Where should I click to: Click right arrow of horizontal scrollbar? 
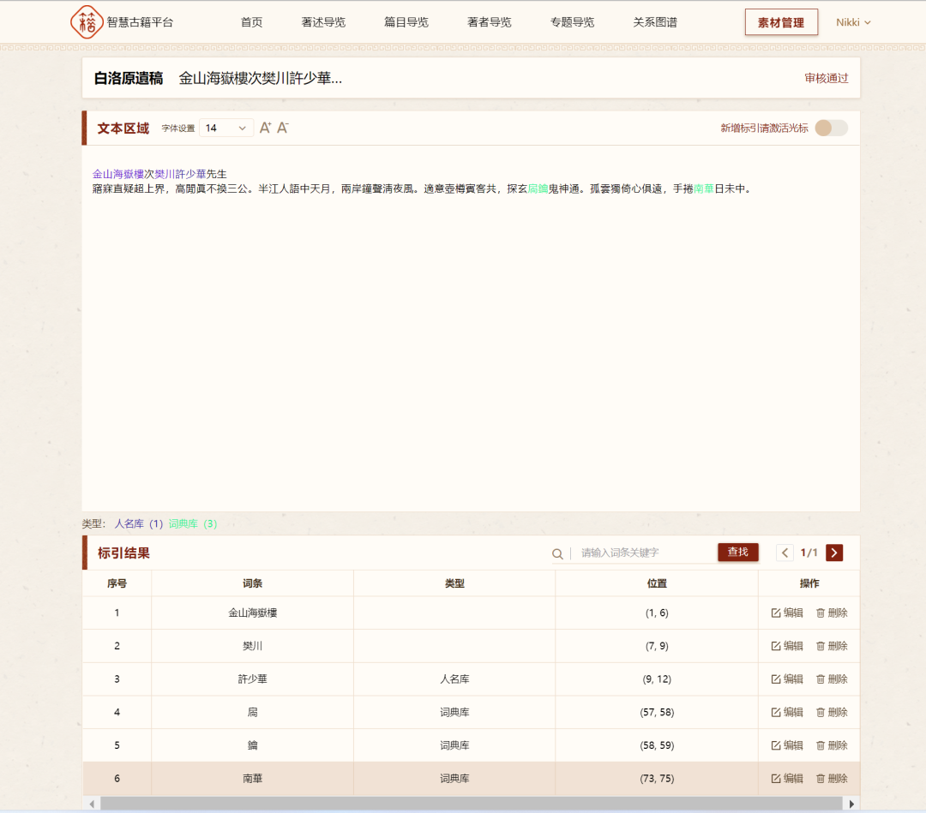click(x=851, y=804)
